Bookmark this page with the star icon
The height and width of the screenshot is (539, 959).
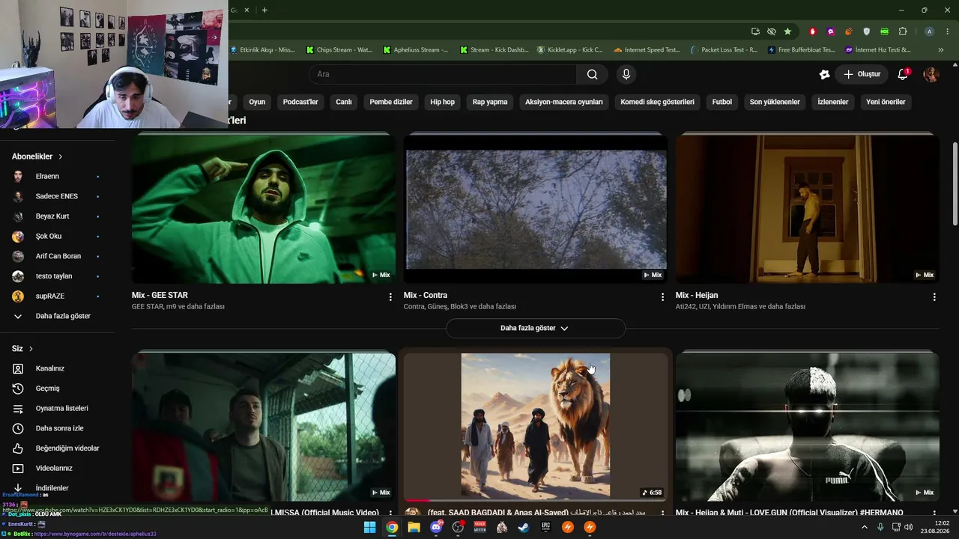coord(787,31)
